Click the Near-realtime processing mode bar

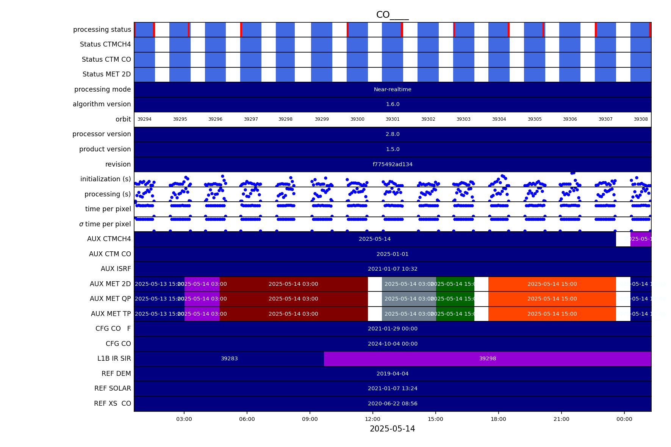(x=393, y=90)
